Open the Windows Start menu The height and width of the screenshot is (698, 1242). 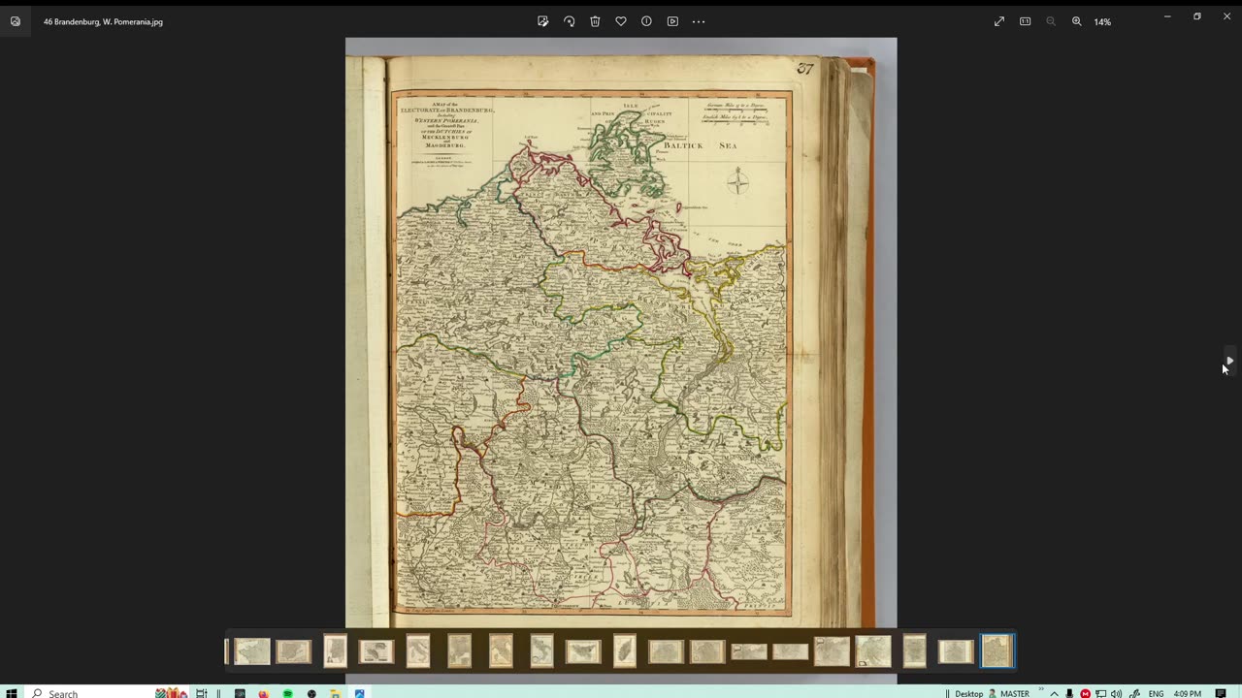click(13, 693)
